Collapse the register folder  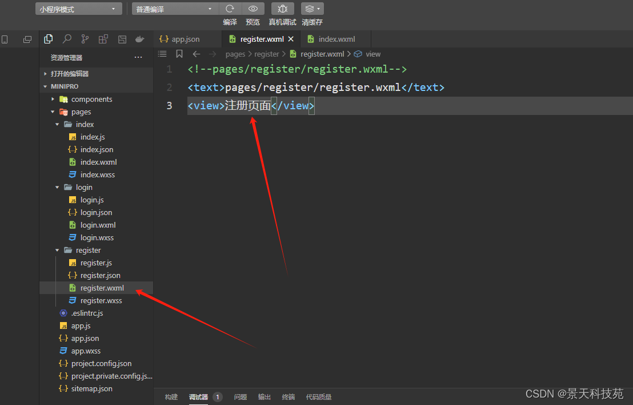click(x=97, y=250)
